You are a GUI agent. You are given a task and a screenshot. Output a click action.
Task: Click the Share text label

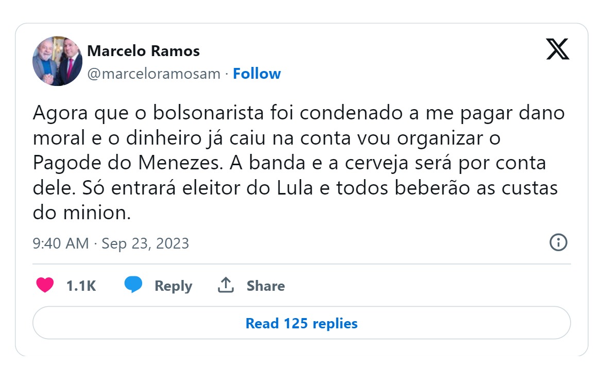point(265,286)
